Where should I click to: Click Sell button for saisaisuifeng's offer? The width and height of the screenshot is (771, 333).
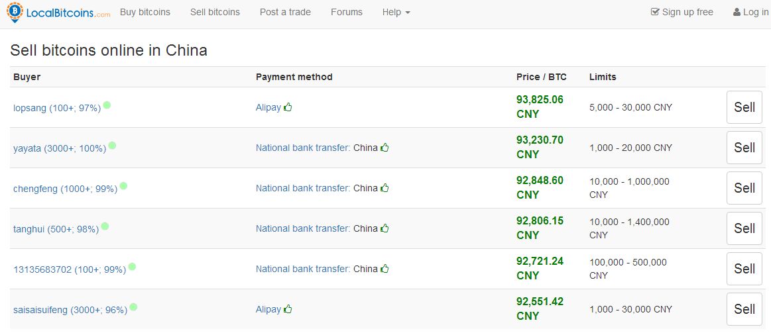click(x=744, y=309)
